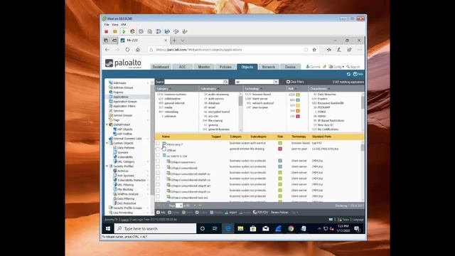Viewport: 455px width, 256px height.
Task: Check the 104apci-unnumbered-stopdt-con row checkbox
Action: pyautogui.click(x=158, y=191)
